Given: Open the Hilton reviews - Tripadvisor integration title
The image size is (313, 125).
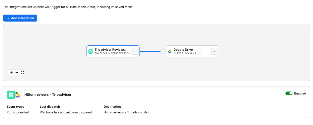Looking at the screenshot, I should point(48,94).
